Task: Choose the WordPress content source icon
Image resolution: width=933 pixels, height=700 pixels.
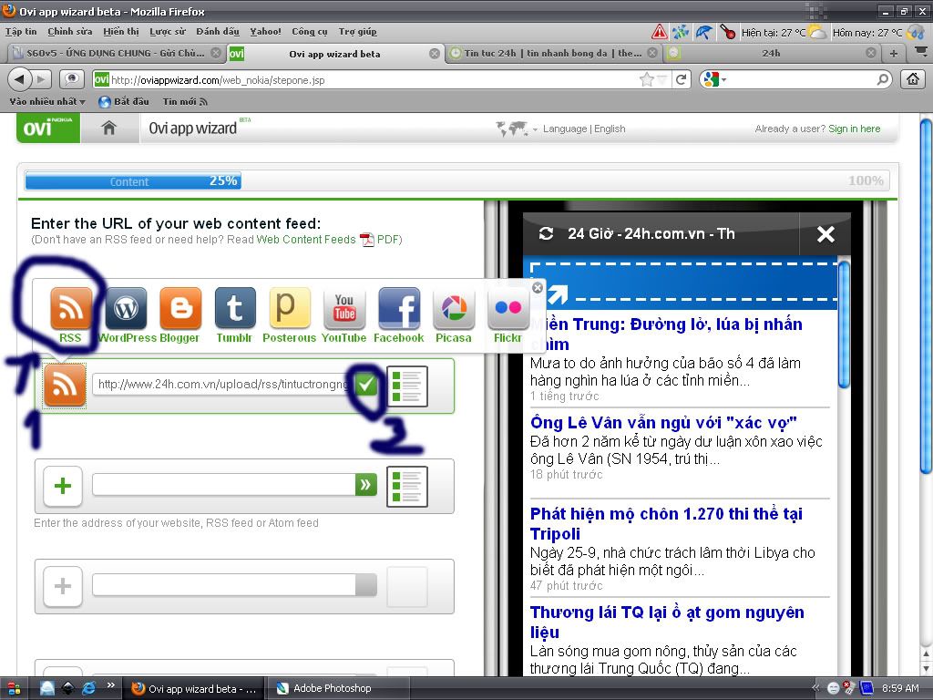Action: click(x=126, y=308)
